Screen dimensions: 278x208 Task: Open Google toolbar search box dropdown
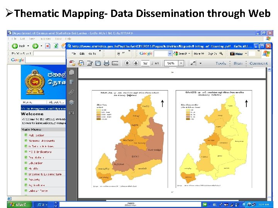[x=170, y=54]
